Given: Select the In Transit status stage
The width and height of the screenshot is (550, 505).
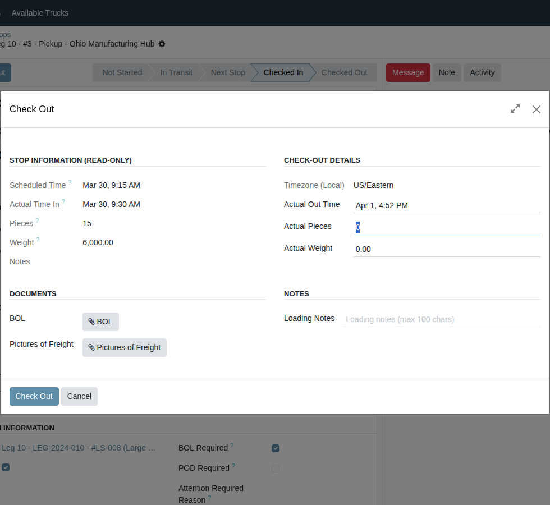Looking at the screenshot, I should (x=176, y=72).
